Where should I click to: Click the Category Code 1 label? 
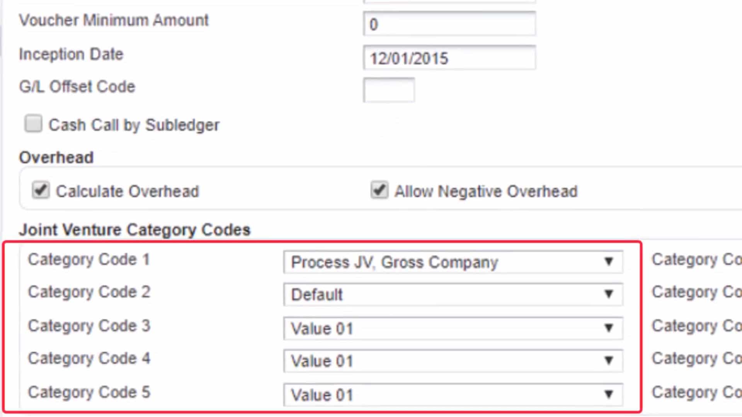(x=89, y=259)
